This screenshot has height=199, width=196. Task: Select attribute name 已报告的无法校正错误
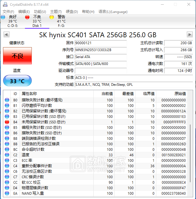41,144
